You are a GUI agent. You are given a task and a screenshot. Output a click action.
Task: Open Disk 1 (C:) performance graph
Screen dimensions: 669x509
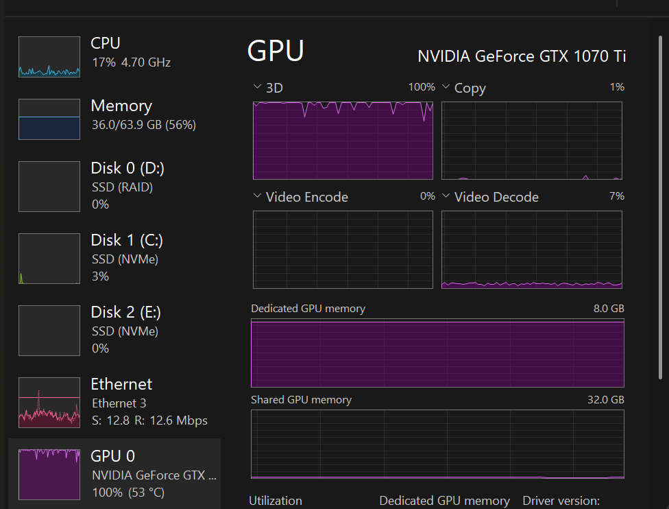49,258
